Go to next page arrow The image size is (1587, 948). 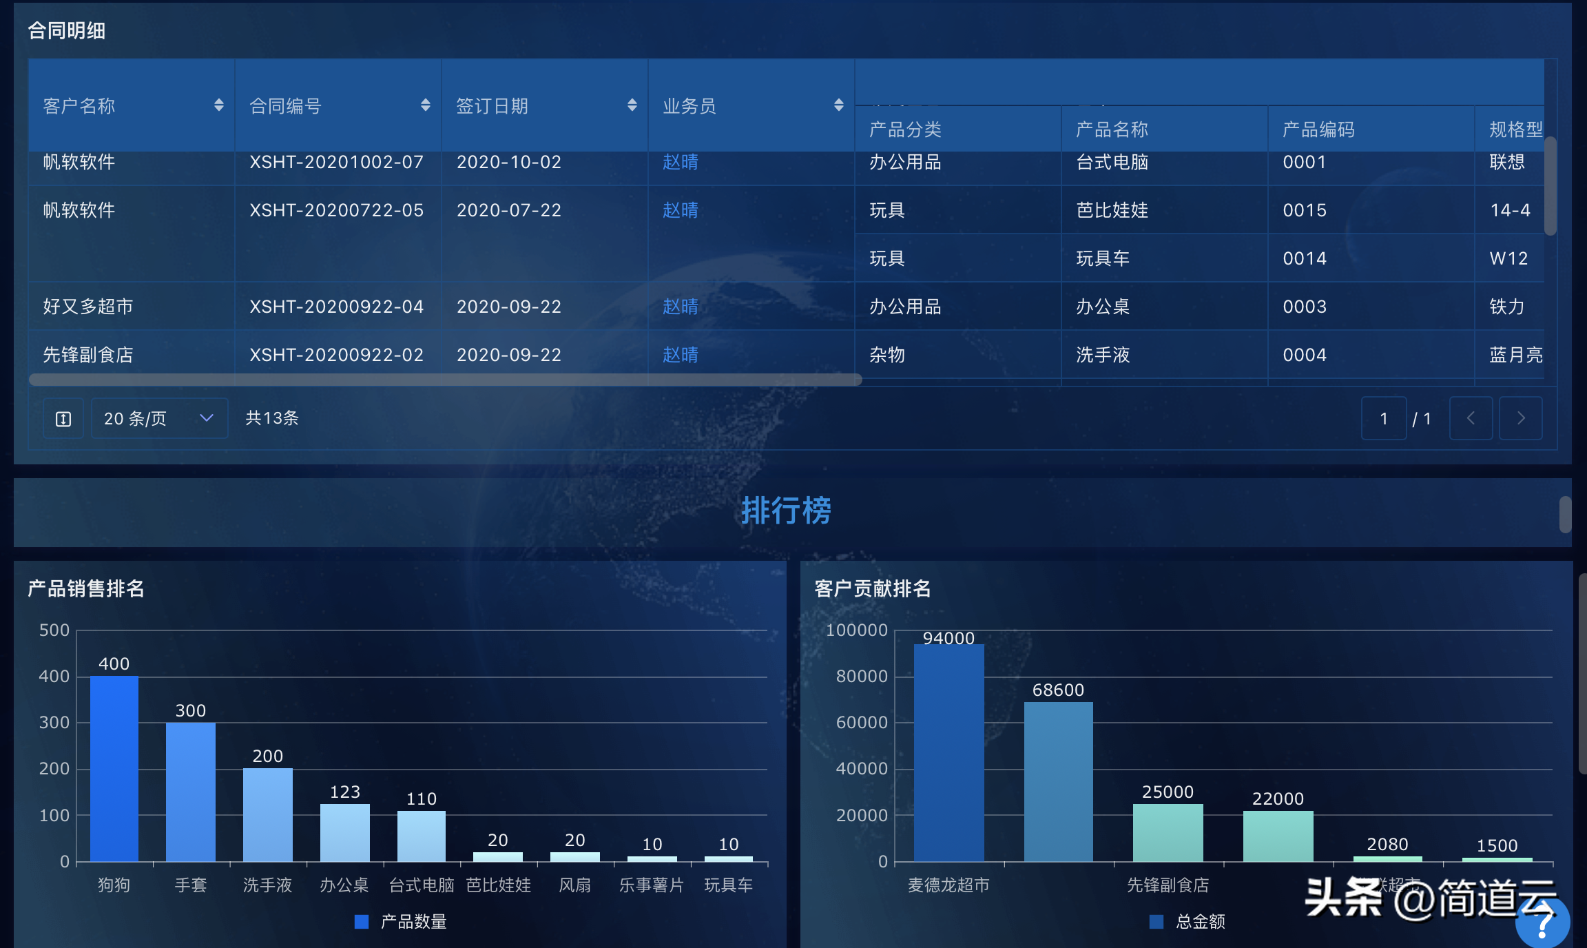point(1520,418)
